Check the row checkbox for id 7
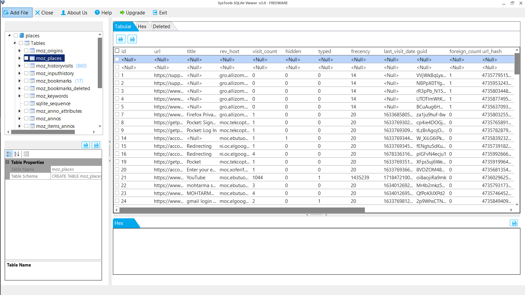This screenshot has width=525, height=295. click(117, 114)
